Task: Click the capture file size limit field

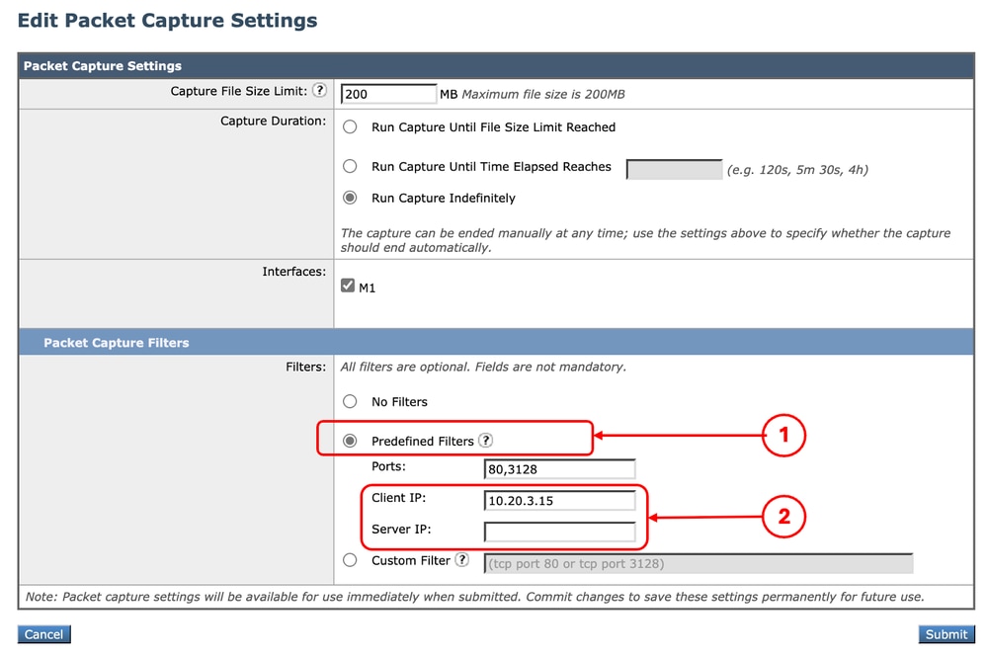Action: click(x=388, y=94)
